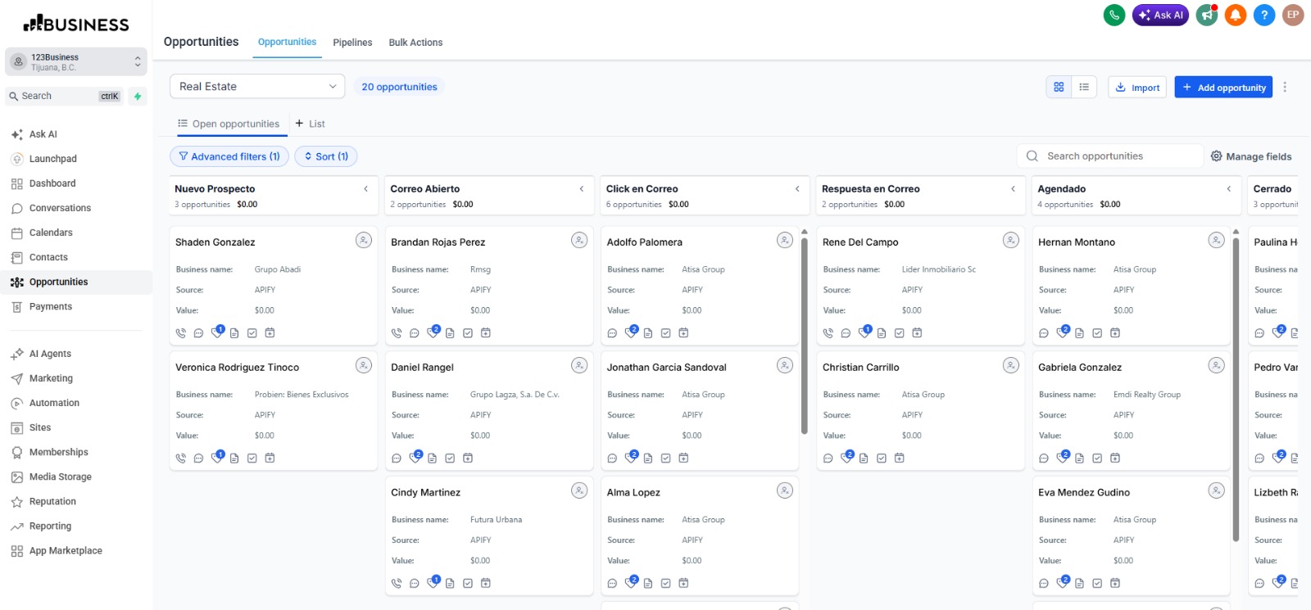The image size is (1311, 610).
Task: Collapse the Click en Correo column
Action: click(x=797, y=189)
